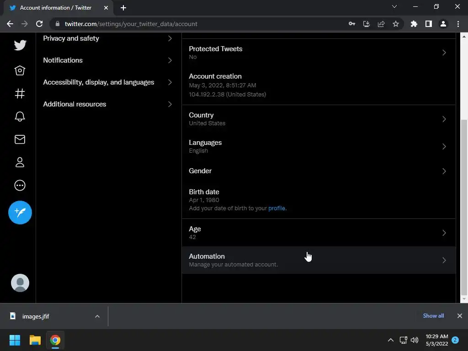Screen dimensions: 468x351
Task: Open Chrome profile icon
Action: tap(443, 24)
